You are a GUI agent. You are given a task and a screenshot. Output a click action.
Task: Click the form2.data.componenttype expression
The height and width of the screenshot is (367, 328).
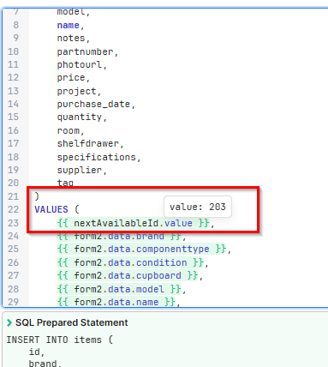pyautogui.click(x=141, y=249)
